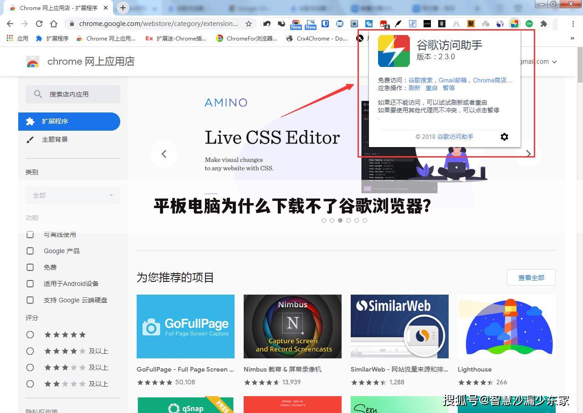Viewport: 583px width, 413px height.
Task: Click the browser back arrow
Action: coord(10,24)
